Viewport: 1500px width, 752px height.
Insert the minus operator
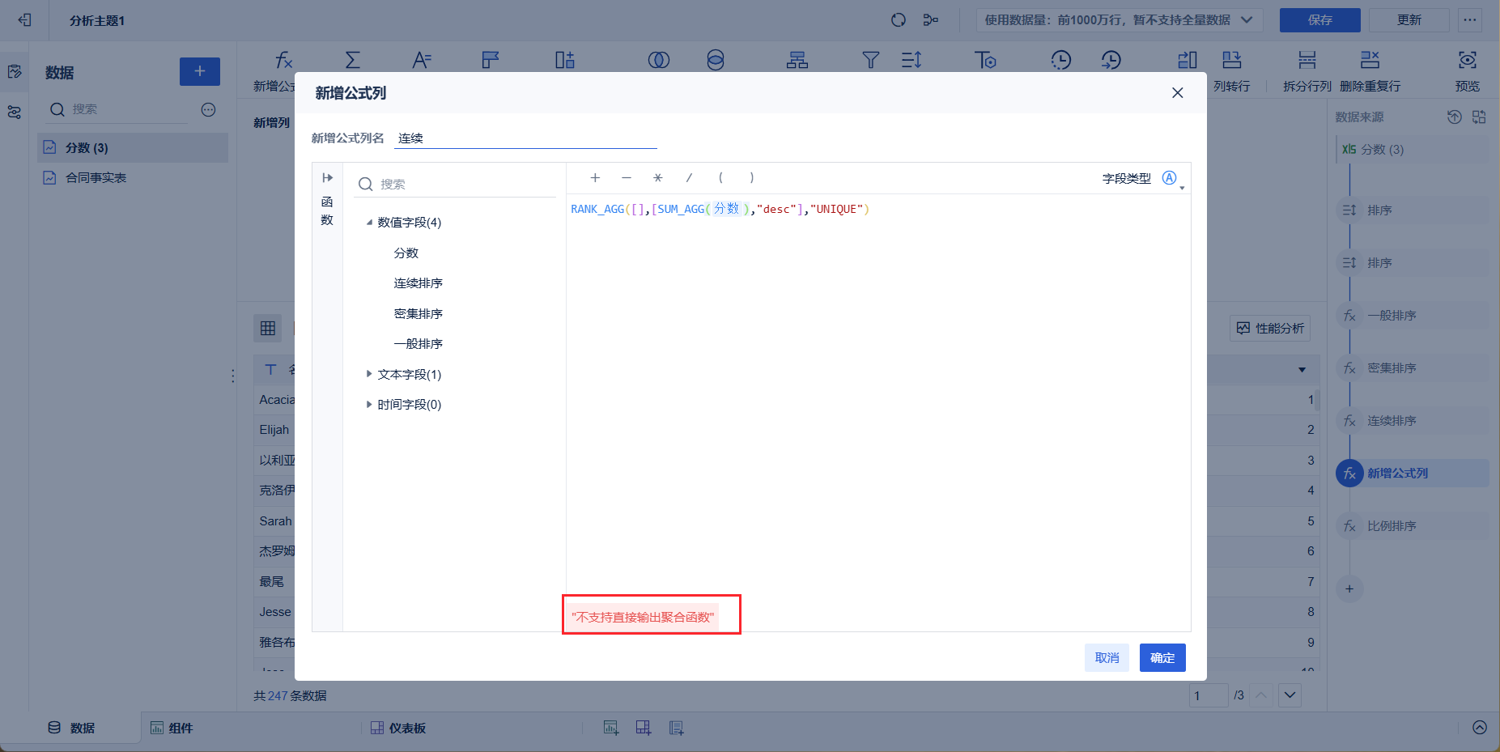tap(627, 178)
